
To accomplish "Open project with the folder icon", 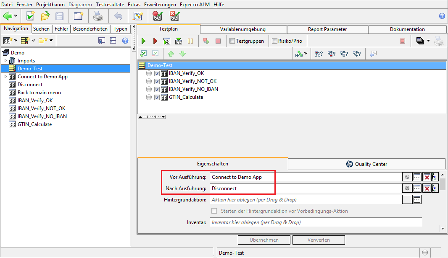I will pyautogui.click(x=45, y=16).
